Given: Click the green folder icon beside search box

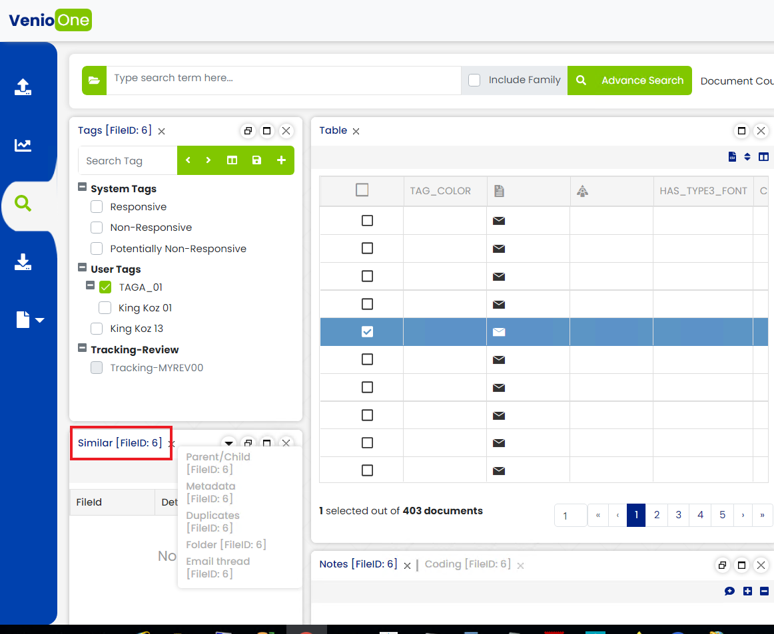Looking at the screenshot, I should pos(95,80).
